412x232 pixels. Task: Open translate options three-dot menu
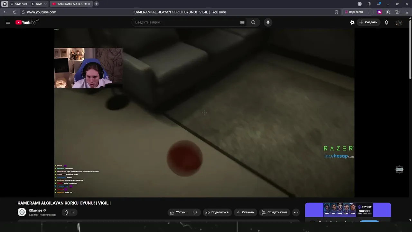tap(369, 12)
